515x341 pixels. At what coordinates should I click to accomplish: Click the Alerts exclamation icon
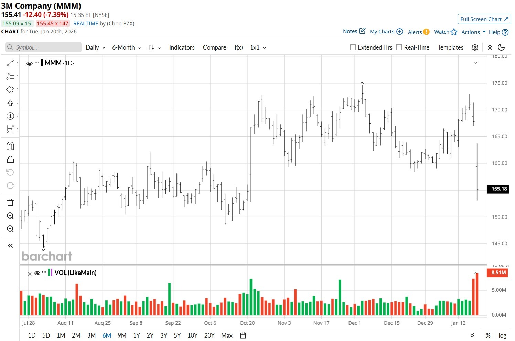coord(426,32)
